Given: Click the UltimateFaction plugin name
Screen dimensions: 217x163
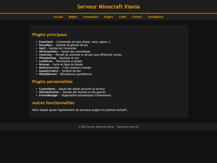Looking at the screenshot, I should click(x=49, y=92).
